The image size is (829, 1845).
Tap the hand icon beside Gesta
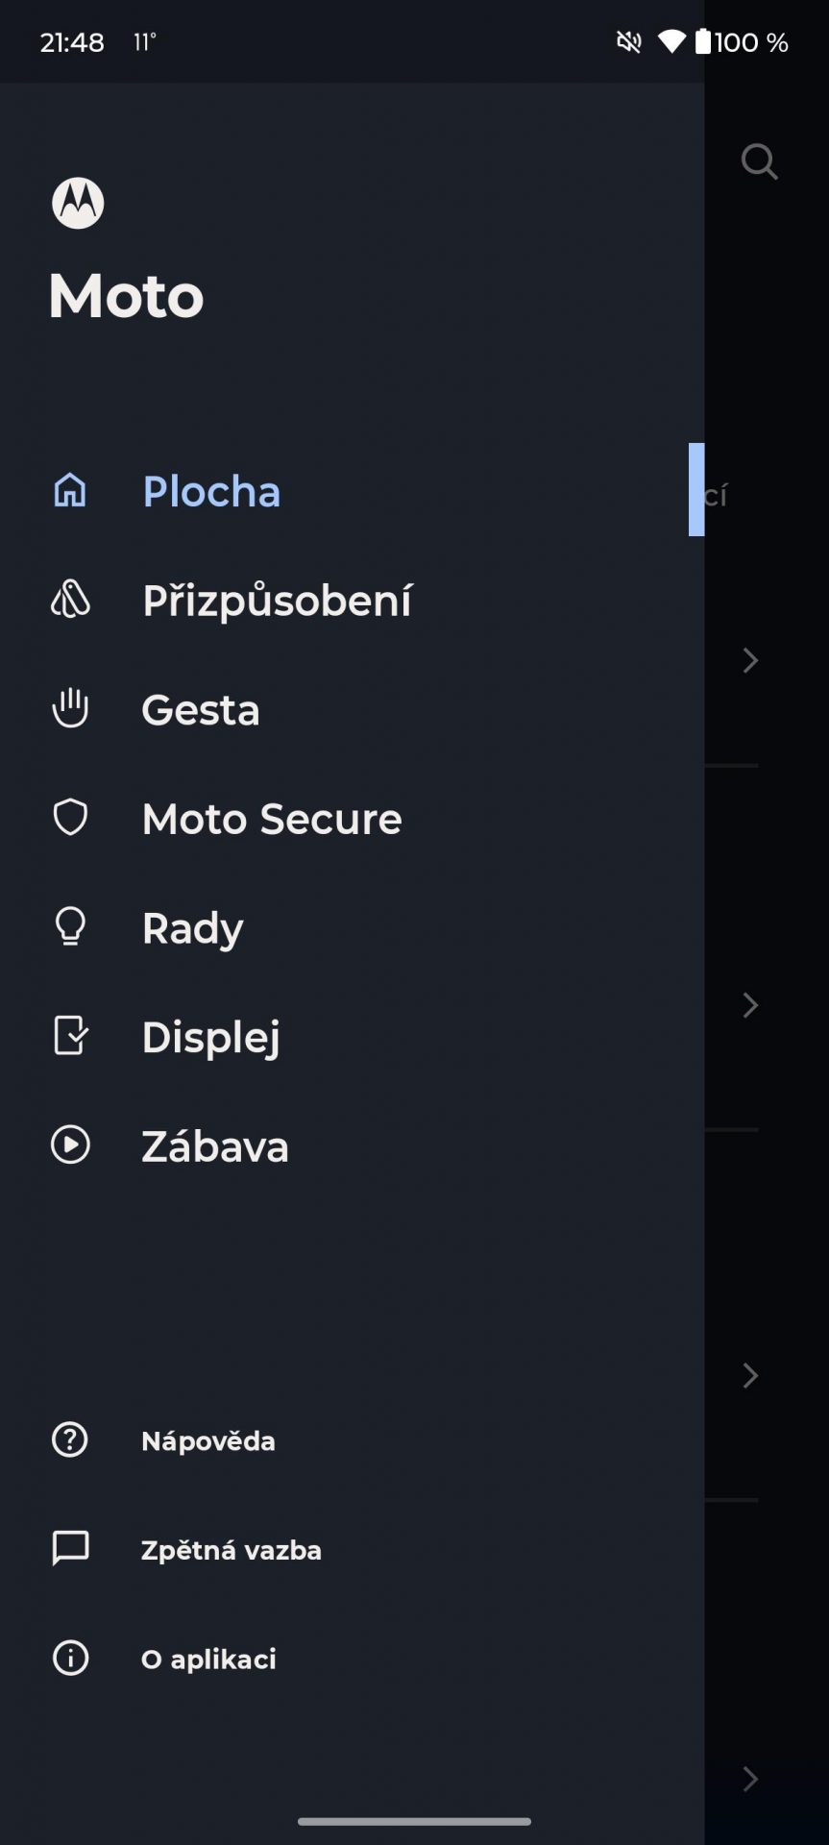[70, 708]
